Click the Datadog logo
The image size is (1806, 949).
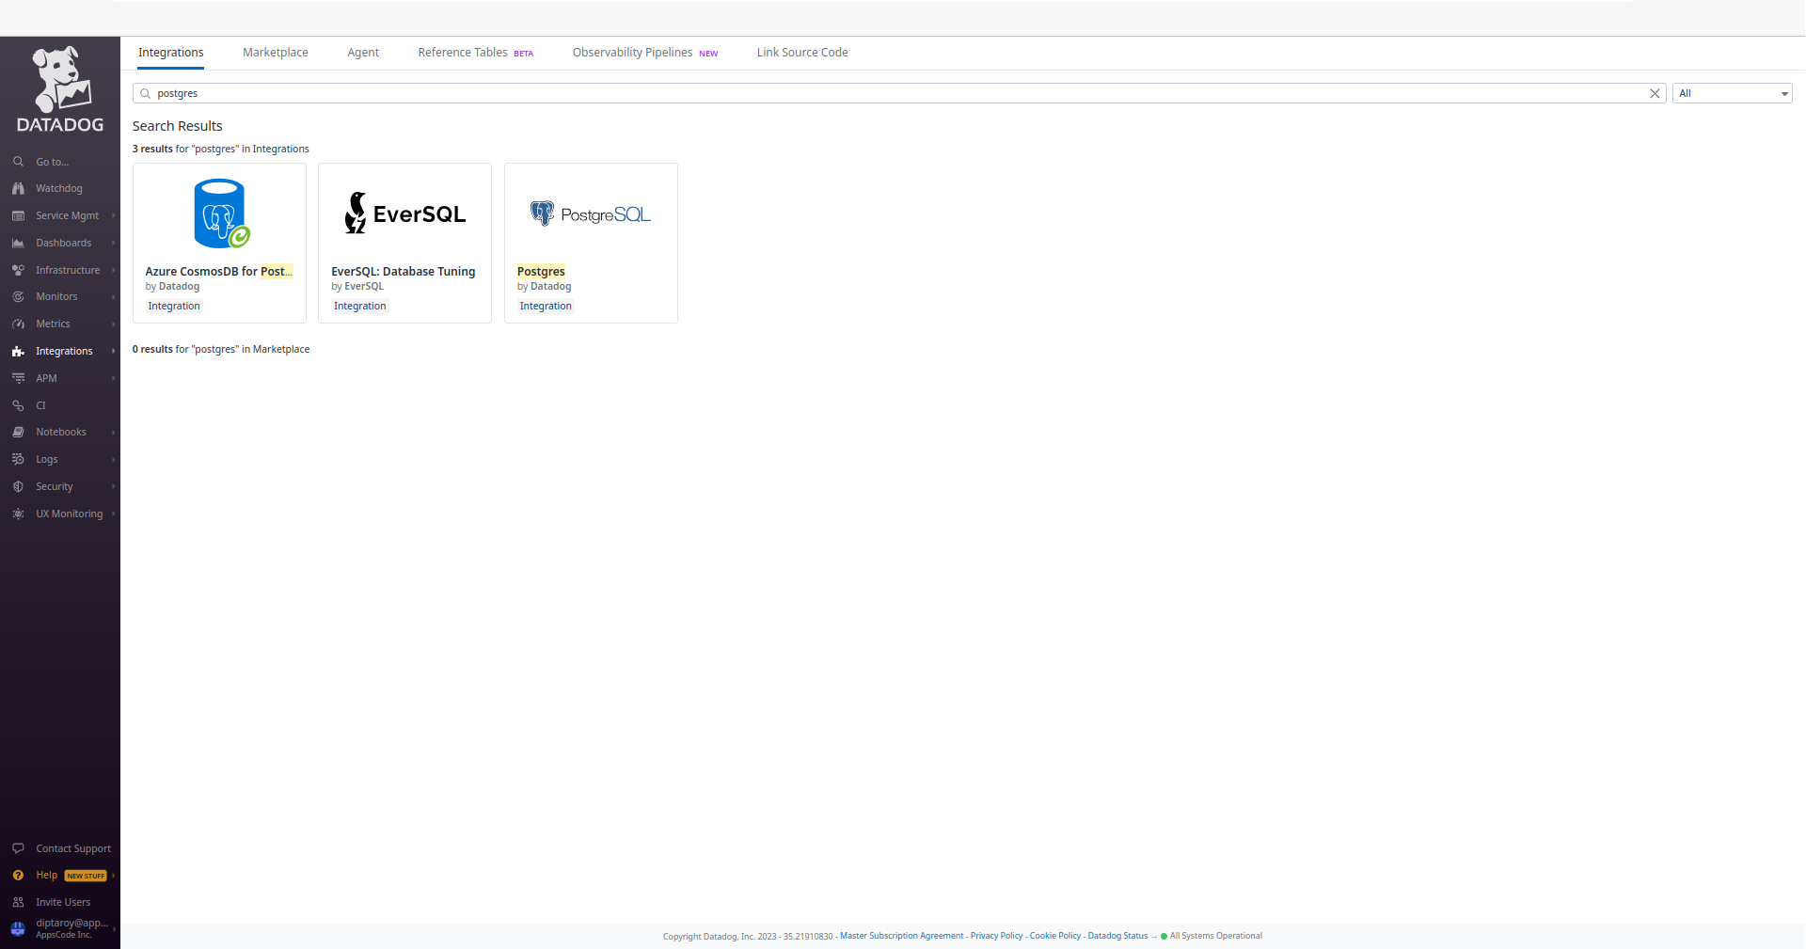coord(59,87)
